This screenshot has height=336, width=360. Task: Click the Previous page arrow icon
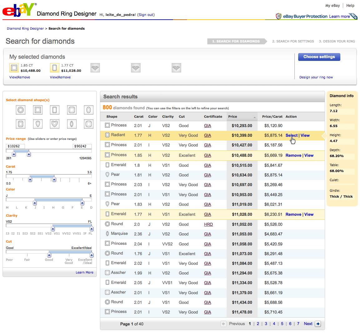(223, 324)
